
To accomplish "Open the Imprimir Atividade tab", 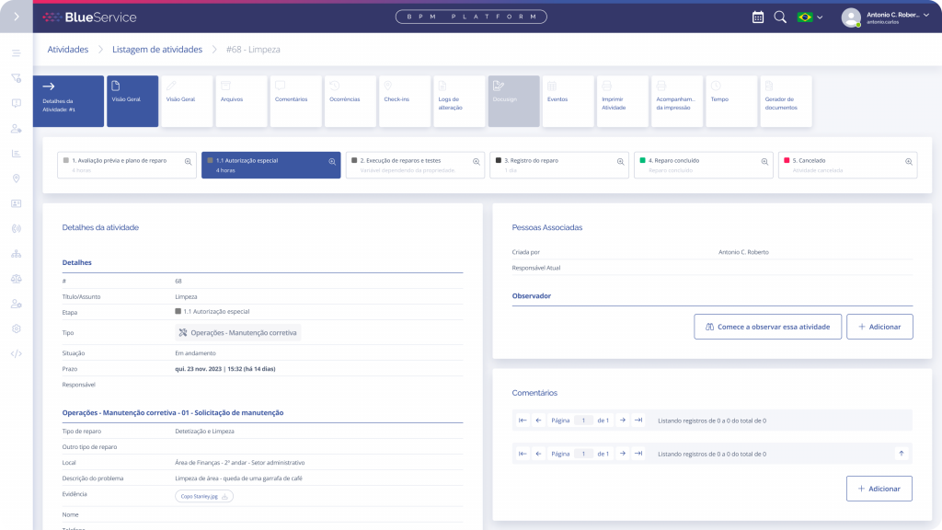I will click(x=623, y=101).
